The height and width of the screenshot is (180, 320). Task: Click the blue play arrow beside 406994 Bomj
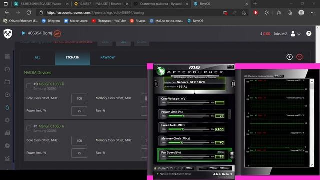(x=24, y=33)
